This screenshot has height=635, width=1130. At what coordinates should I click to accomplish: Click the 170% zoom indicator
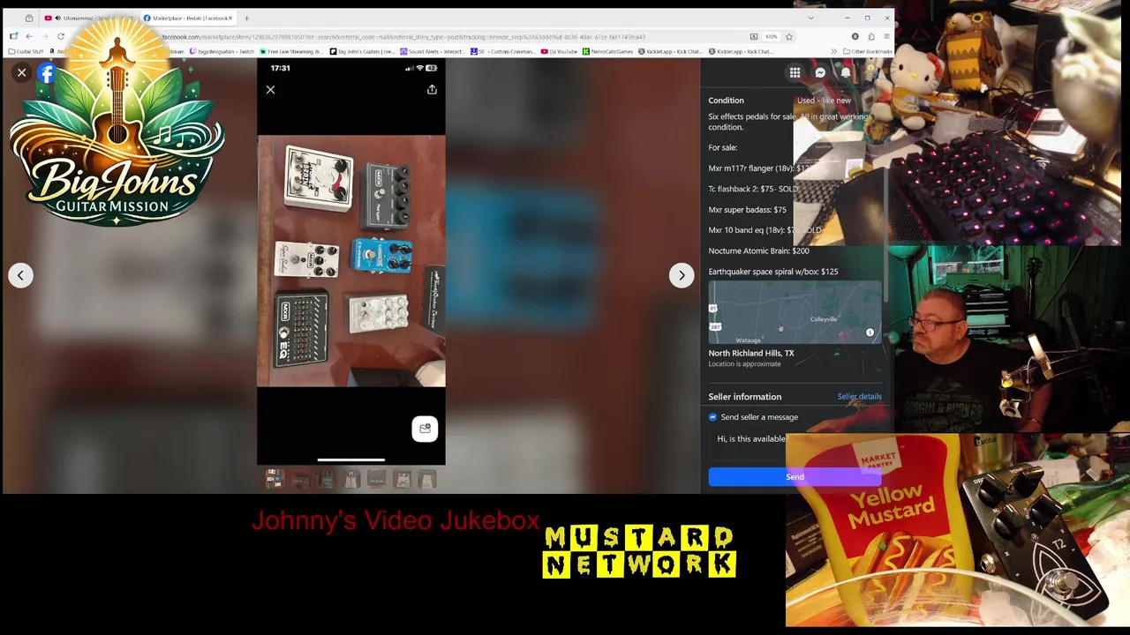tap(771, 37)
